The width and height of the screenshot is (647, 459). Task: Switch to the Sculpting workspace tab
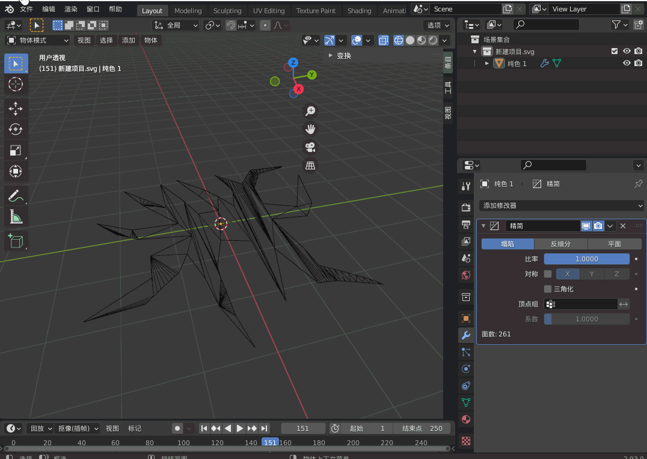pos(227,11)
